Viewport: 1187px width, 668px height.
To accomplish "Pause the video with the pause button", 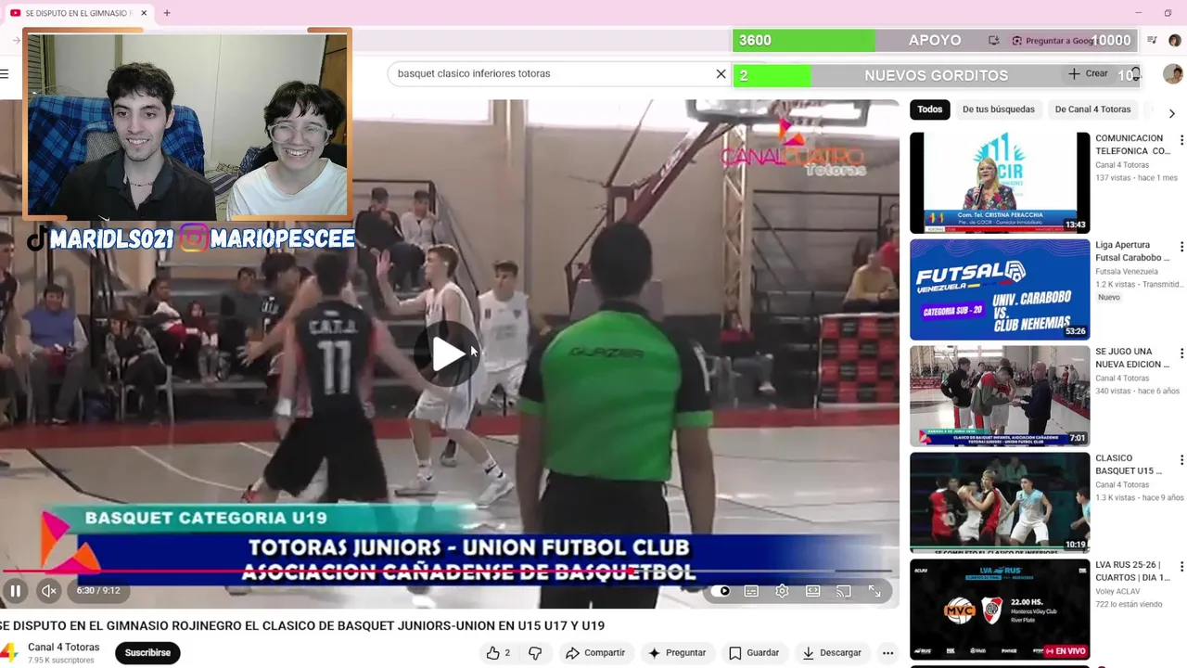I will [x=16, y=591].
